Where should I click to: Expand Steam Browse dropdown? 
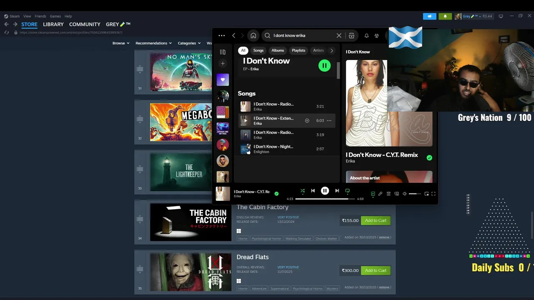click(121, 43)
